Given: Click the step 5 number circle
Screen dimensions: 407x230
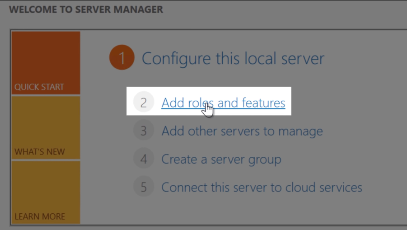Looking at the screenshot, I should coord(144,186).
